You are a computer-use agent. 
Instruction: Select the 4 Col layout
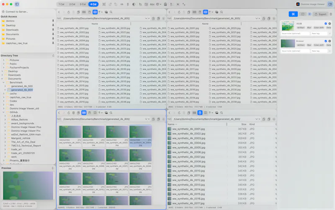(x=93, y=4)
